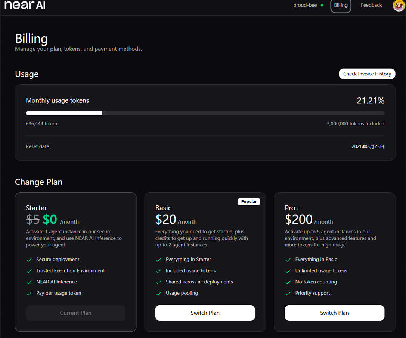The width and height of the screenshot is (406, 338).
Task: Click the green $0 Starter price
Action: 50,219
